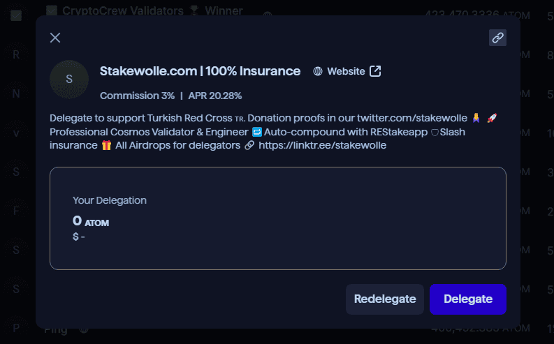Select the R validator avatar in background
The image size is (554, 344).
[x=16, y=54]
